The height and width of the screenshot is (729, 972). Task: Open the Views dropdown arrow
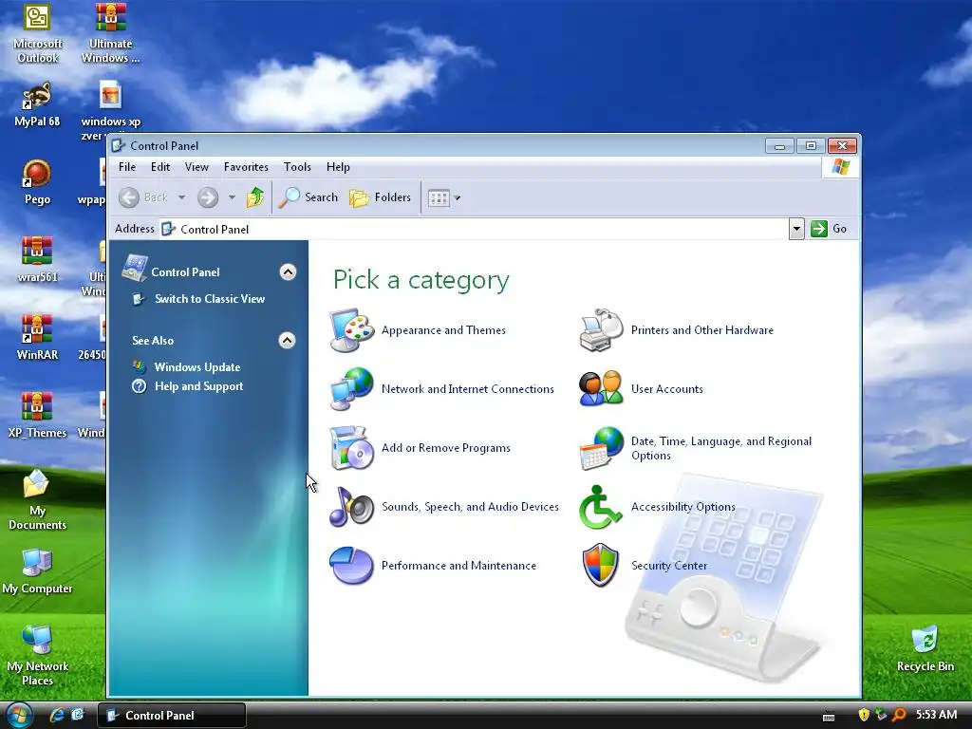(458, 198)
